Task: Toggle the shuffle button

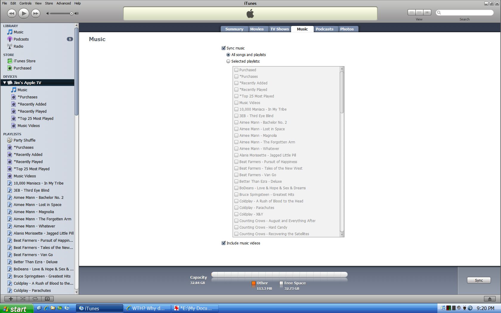Action: tap(23, 299)
